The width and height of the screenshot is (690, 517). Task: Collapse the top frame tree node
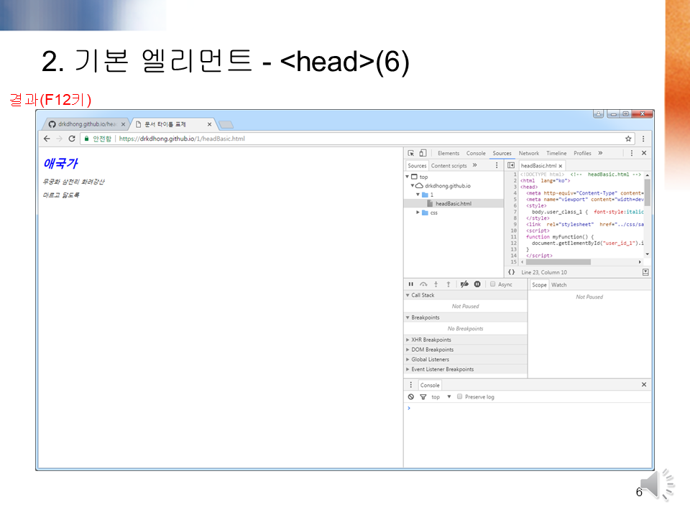pos(407,177)
